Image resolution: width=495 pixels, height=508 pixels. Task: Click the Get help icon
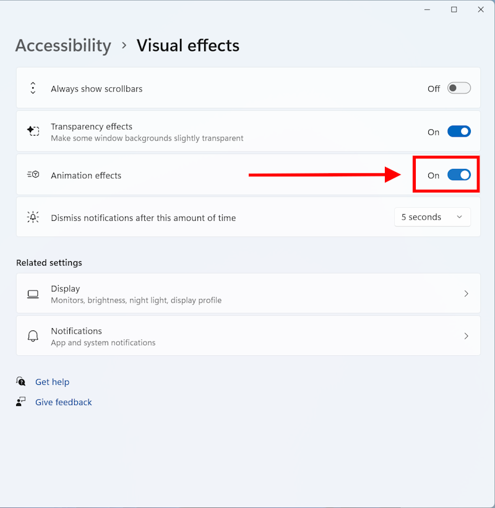click(22, 382)
